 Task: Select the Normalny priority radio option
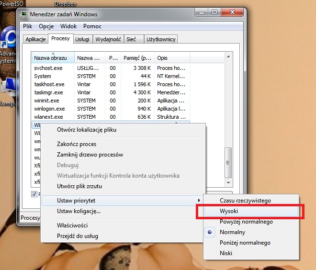pos(232,232)
